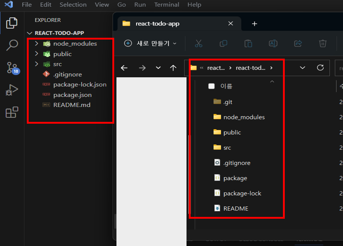
Task: Open the Edit menu in VS Code
Action: point(45,5)
